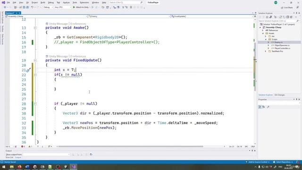The image size is (302, 170).
Task: Open the Edit menu
Action: coord(15,2)
